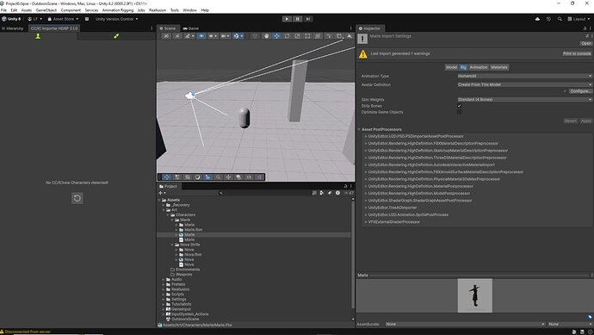The image size is (594, 335).
Task: Click the Inspector panel lock icon
Action: tap(585, 28)
